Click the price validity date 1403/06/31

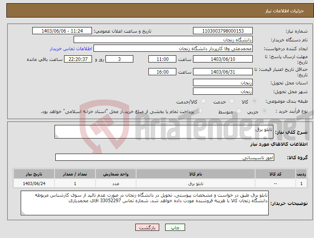pos(223,72)
